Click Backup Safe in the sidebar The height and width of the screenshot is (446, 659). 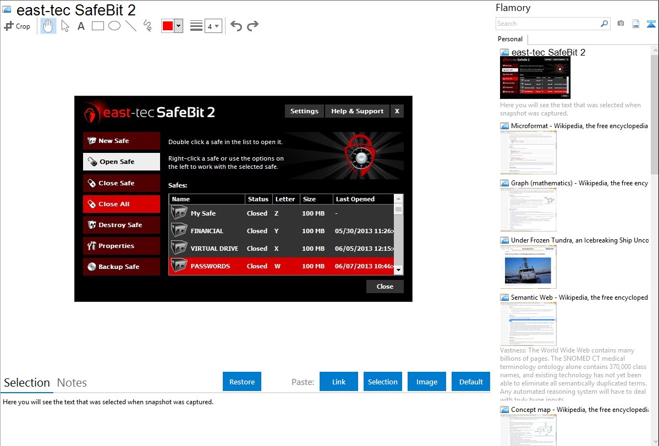(122, 267)
